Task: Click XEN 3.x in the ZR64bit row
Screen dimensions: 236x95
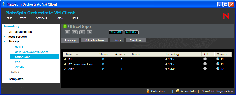Action: (x=169, y=69)
